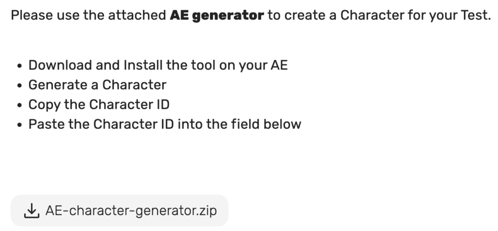Click the bullet before "Download and Install"
The height and width of the screenshot is (231, 498).
point(19,66)
